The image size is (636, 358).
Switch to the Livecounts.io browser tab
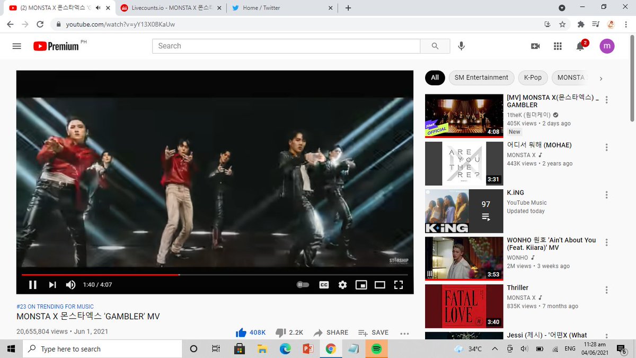(x=171, y=8)
